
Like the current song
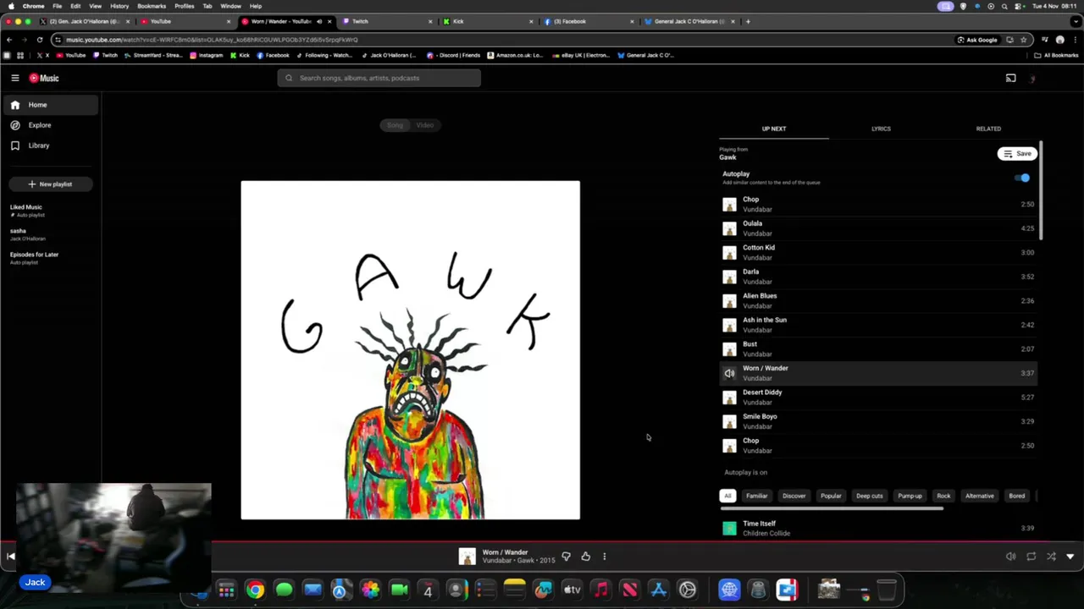click(x=585, y=557)
